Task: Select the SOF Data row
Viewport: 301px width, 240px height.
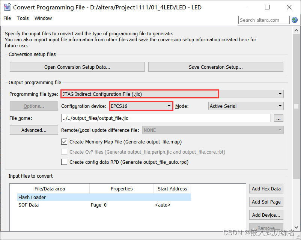Action: pyautogui.click(x=104, y=205)
